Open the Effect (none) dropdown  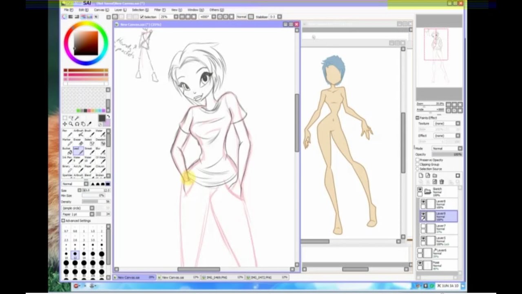click(x=458, y=136)
